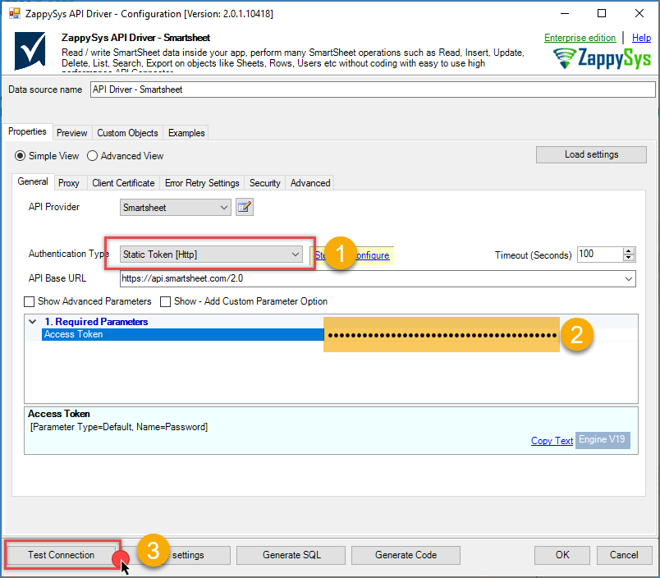Click the Cancel button
The height and width of the screenshot is (578, 660).
[x=624, y=555]
